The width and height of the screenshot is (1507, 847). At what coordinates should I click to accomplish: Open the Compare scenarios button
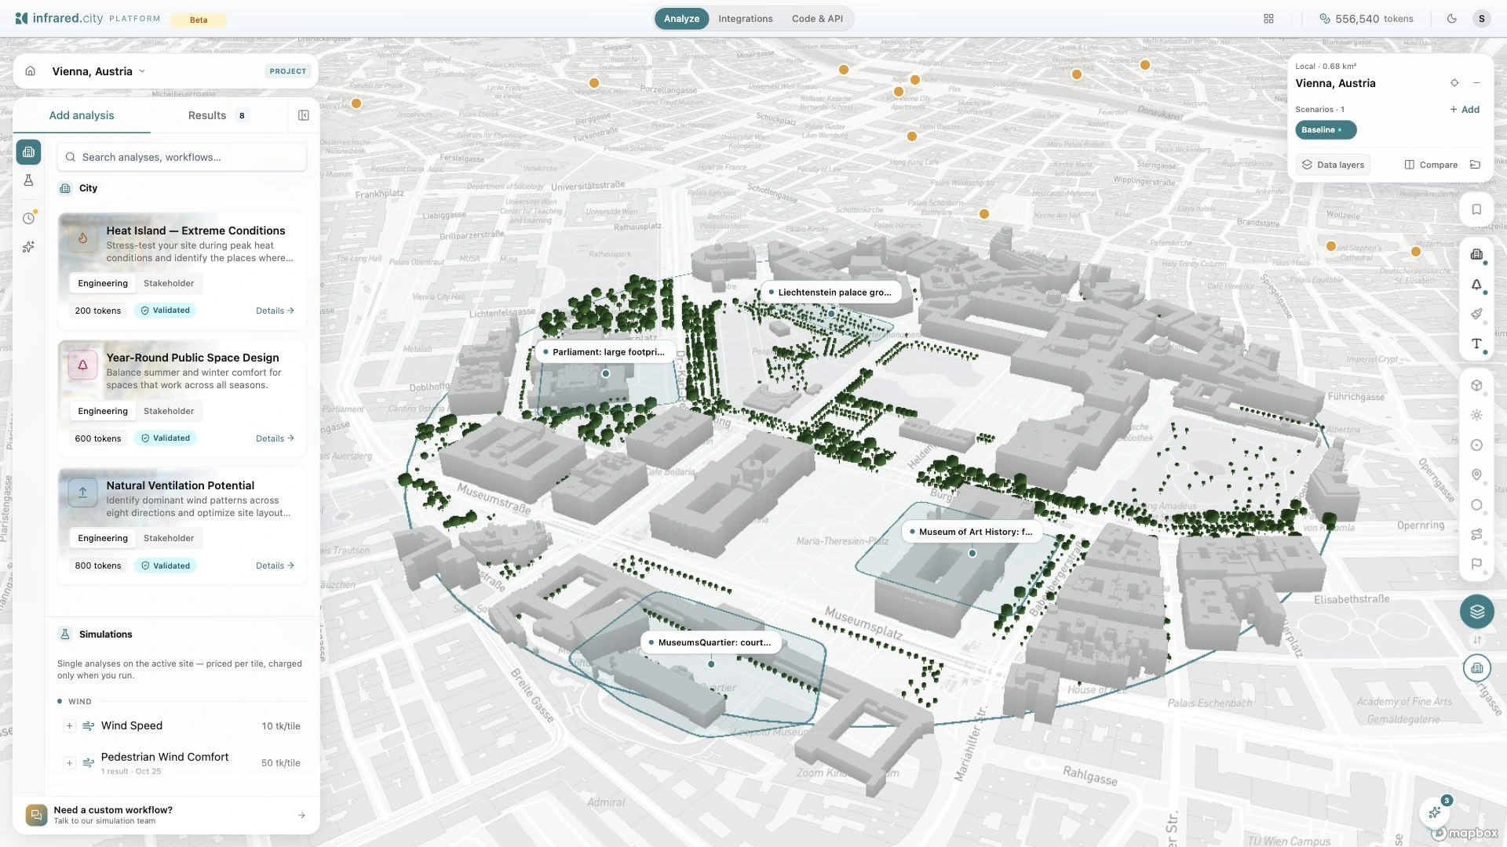pyautogui.click(x=1431, y=165)
